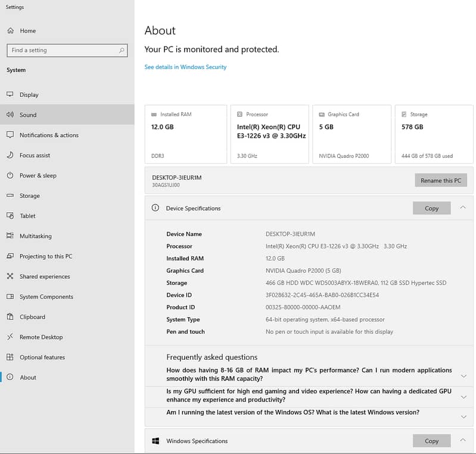Click the Graphics Card icon on card
Image resolution: width=476 pixels, height=454 pixels.
[322, 114]
